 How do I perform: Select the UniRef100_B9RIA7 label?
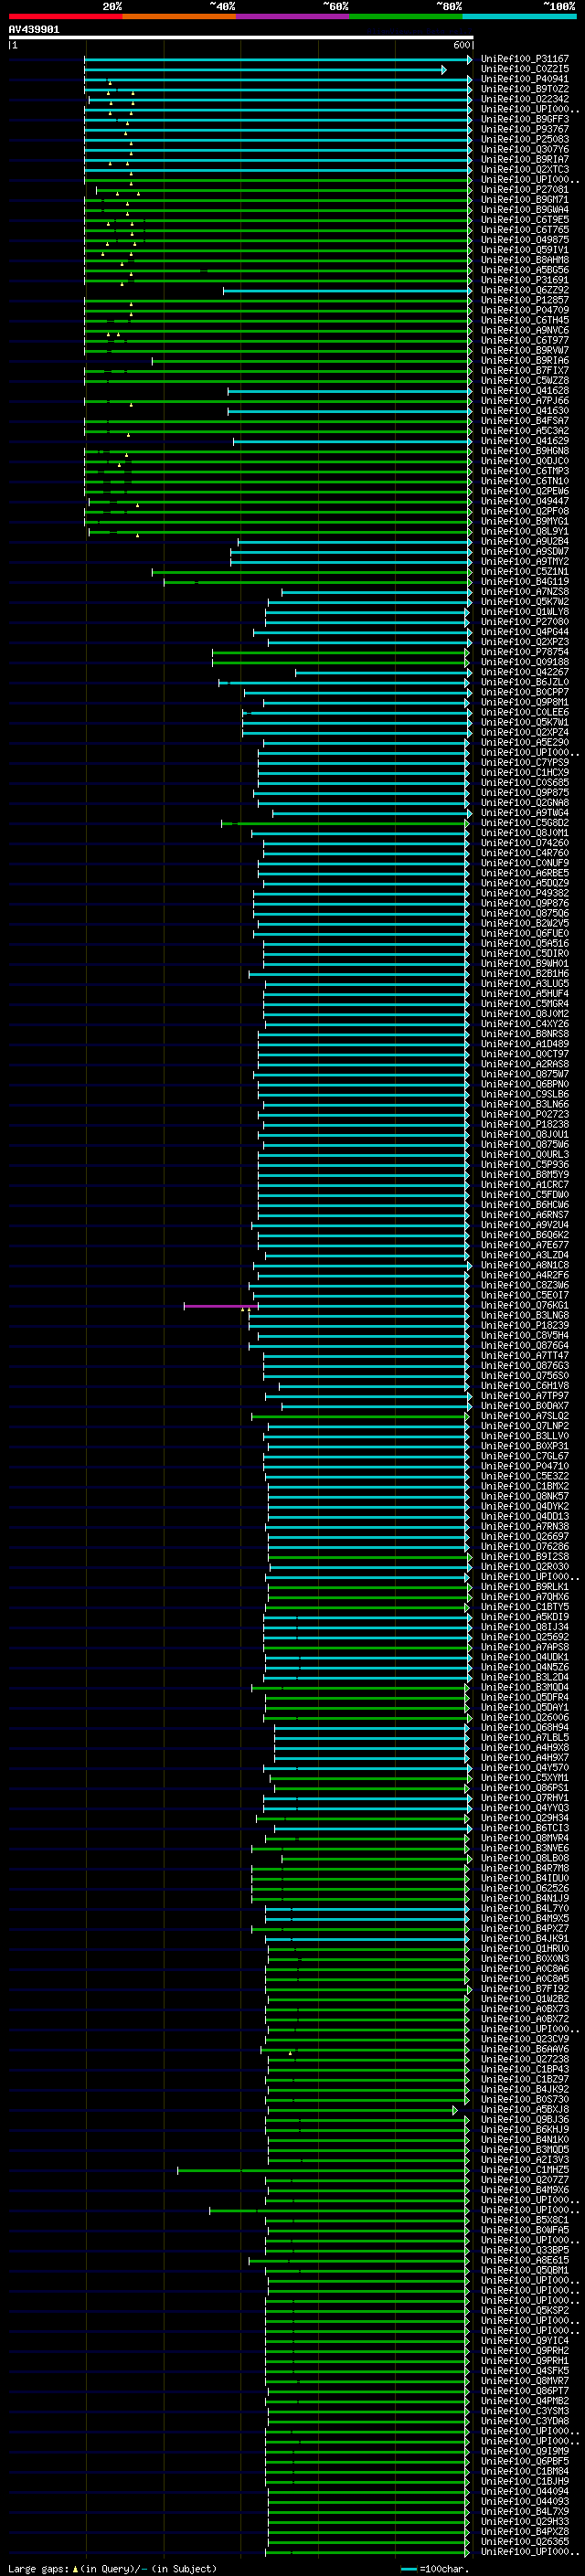coord(524,159)
